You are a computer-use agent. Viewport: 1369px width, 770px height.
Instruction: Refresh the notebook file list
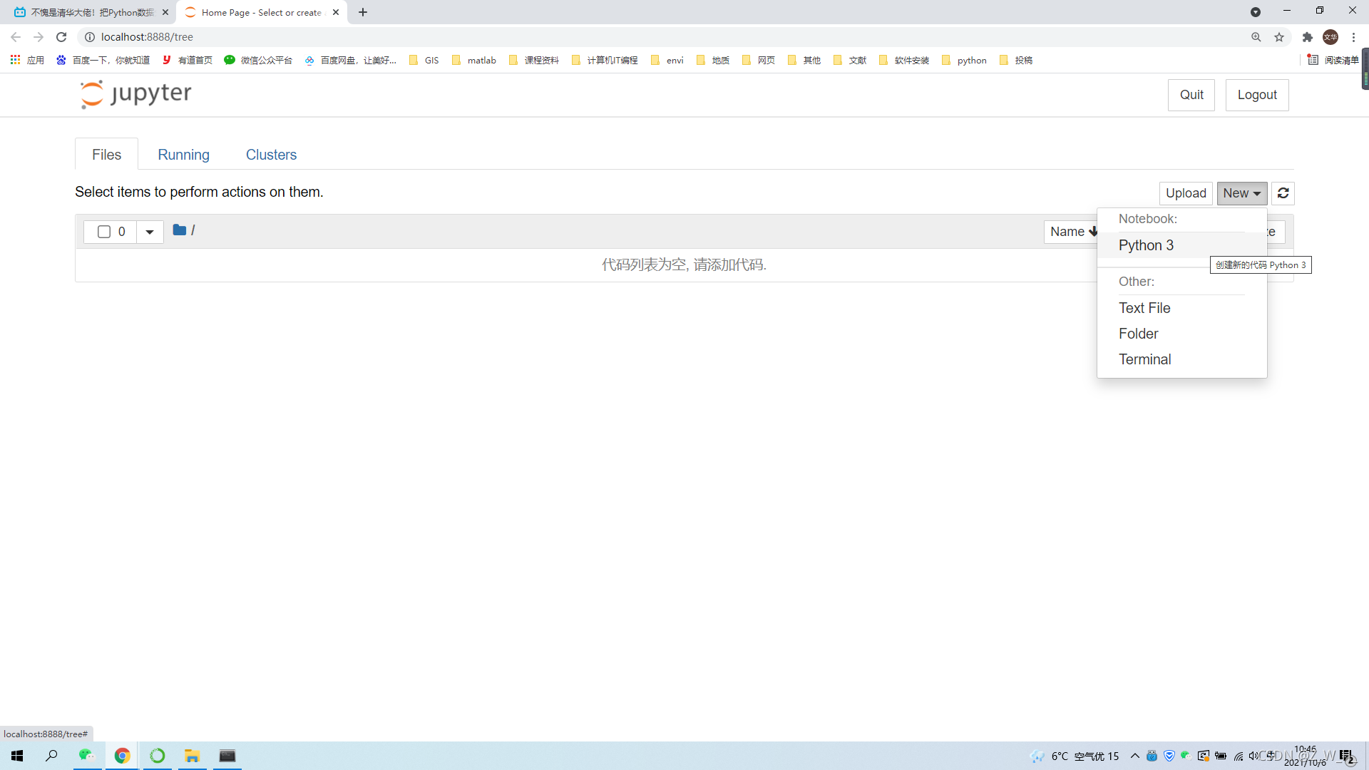point(1283,193)
